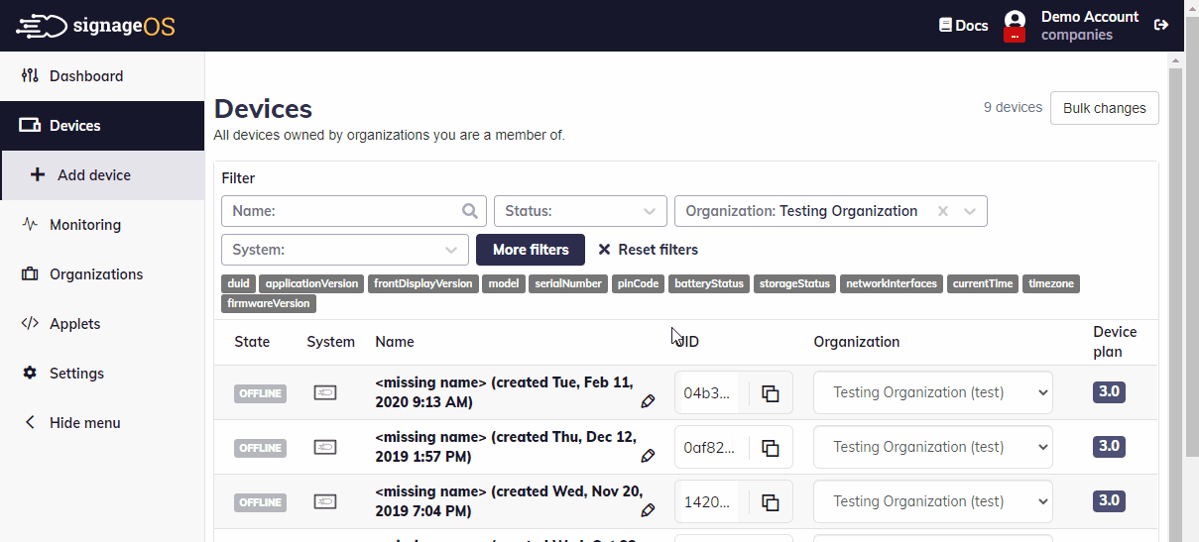Toggle the serialNumber column tag
1199x542 pixels.
point(567,284)
